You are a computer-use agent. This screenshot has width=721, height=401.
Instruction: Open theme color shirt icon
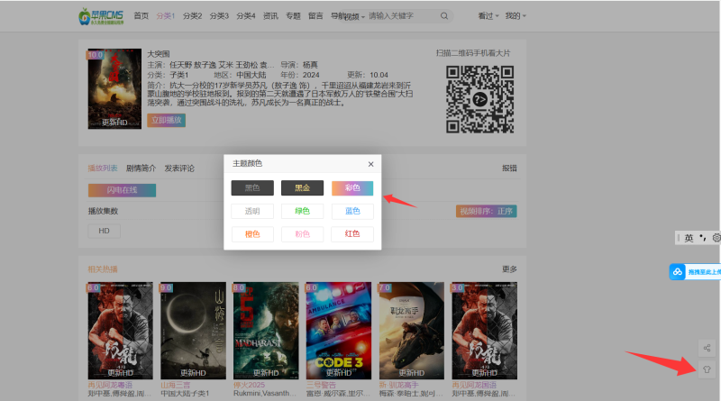pyautogui.click(x=707, y=369)
